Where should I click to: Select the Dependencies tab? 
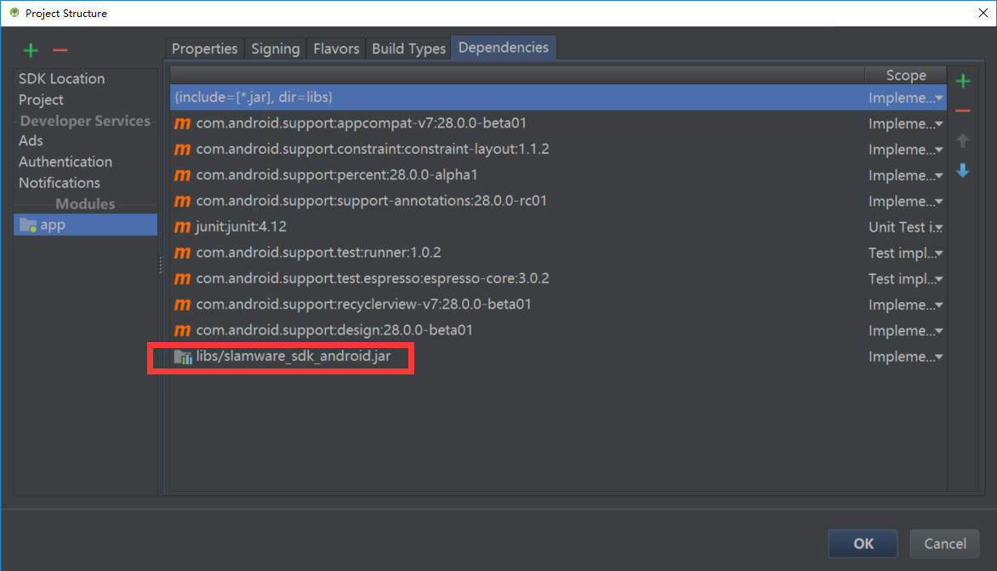pyautogui.click(x=503, y=48)
